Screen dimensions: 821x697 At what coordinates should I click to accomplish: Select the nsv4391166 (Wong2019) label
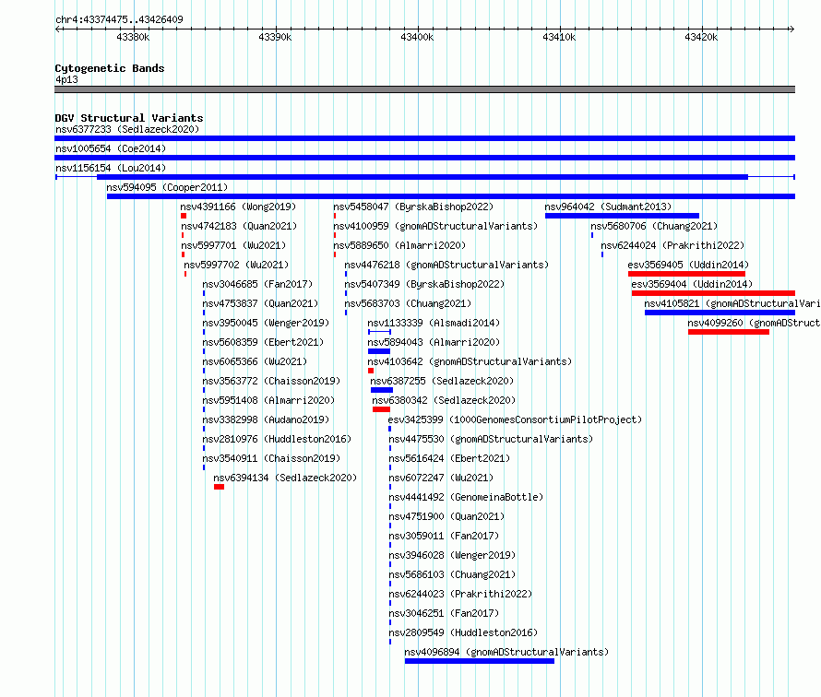point(238,207)
